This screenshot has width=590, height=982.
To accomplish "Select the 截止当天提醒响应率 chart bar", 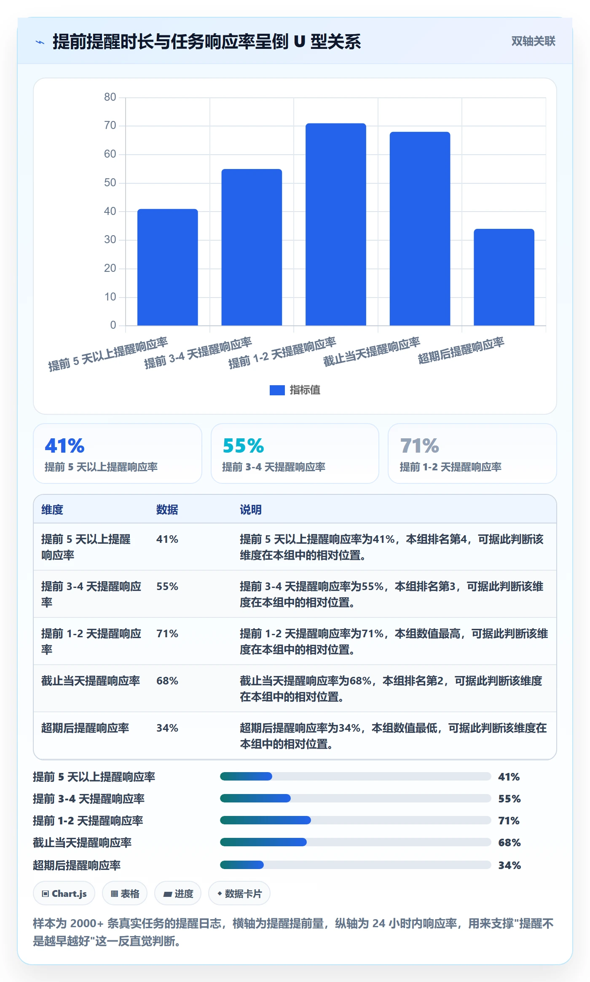I will (420, 228).
